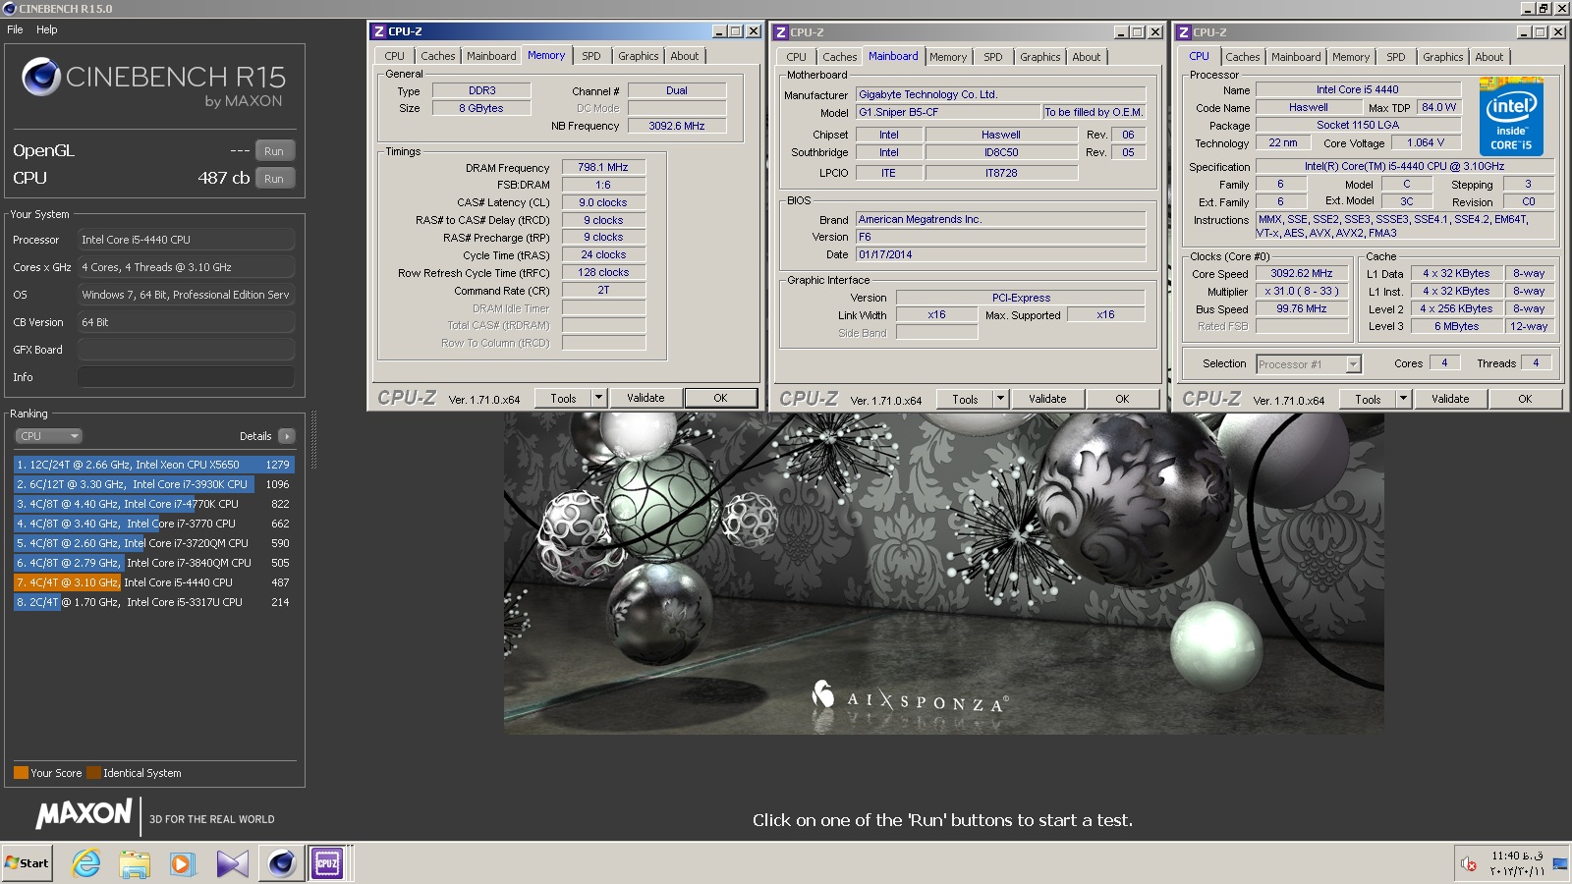
Task: Click Cinebench R15 logo sphere
Action: point(41,76)
